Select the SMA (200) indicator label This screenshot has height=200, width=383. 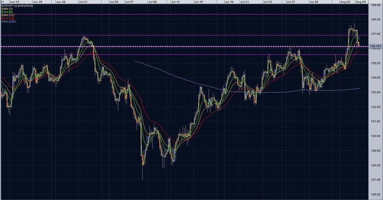point(9,21)
